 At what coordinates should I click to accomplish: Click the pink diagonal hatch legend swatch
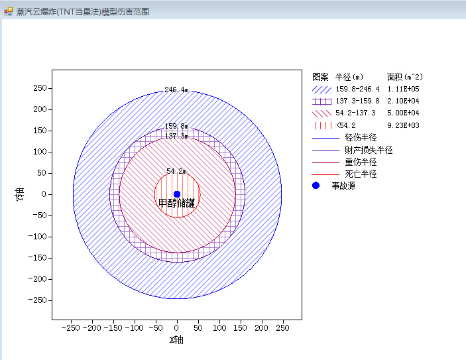322,113
